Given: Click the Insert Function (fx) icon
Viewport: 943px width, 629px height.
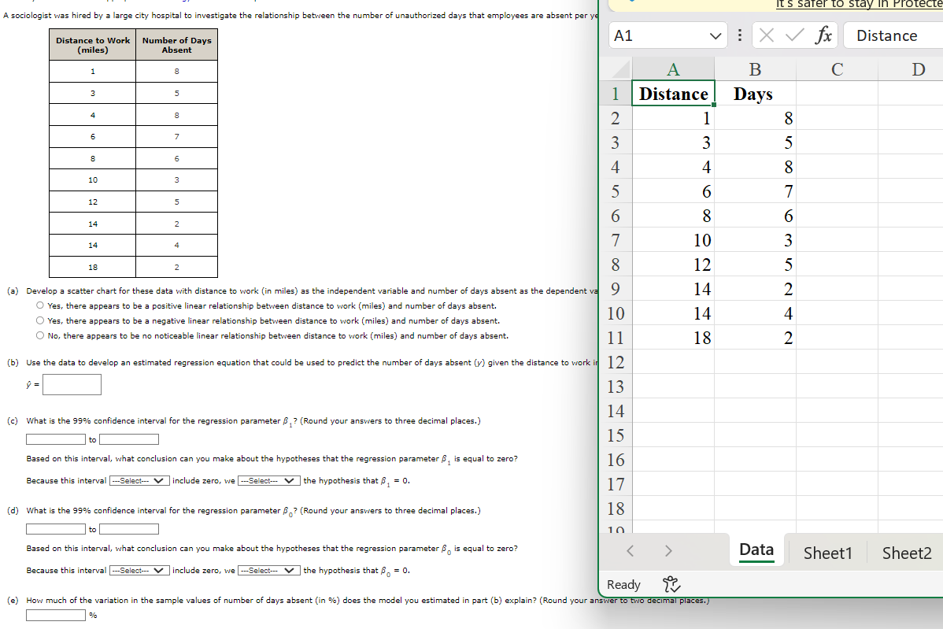Looking at the screenshot, I should [x=824, y=35].
